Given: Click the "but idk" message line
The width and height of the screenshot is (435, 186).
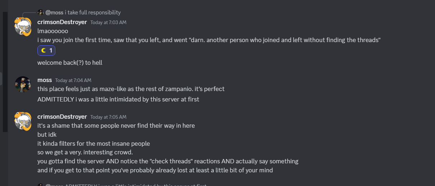Looking at the screenshot, I should [47, 135].
